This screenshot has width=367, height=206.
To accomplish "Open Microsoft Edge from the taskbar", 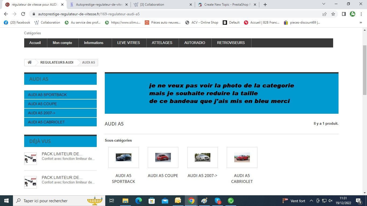I will [139, 201].
